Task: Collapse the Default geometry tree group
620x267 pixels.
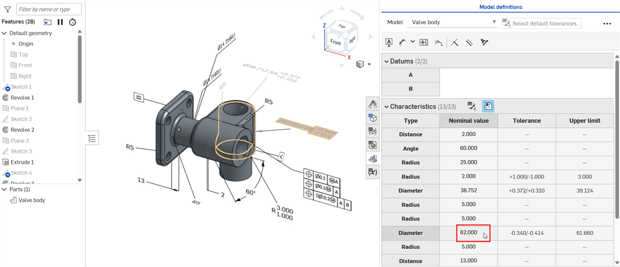Action: (x=4, y=33)
